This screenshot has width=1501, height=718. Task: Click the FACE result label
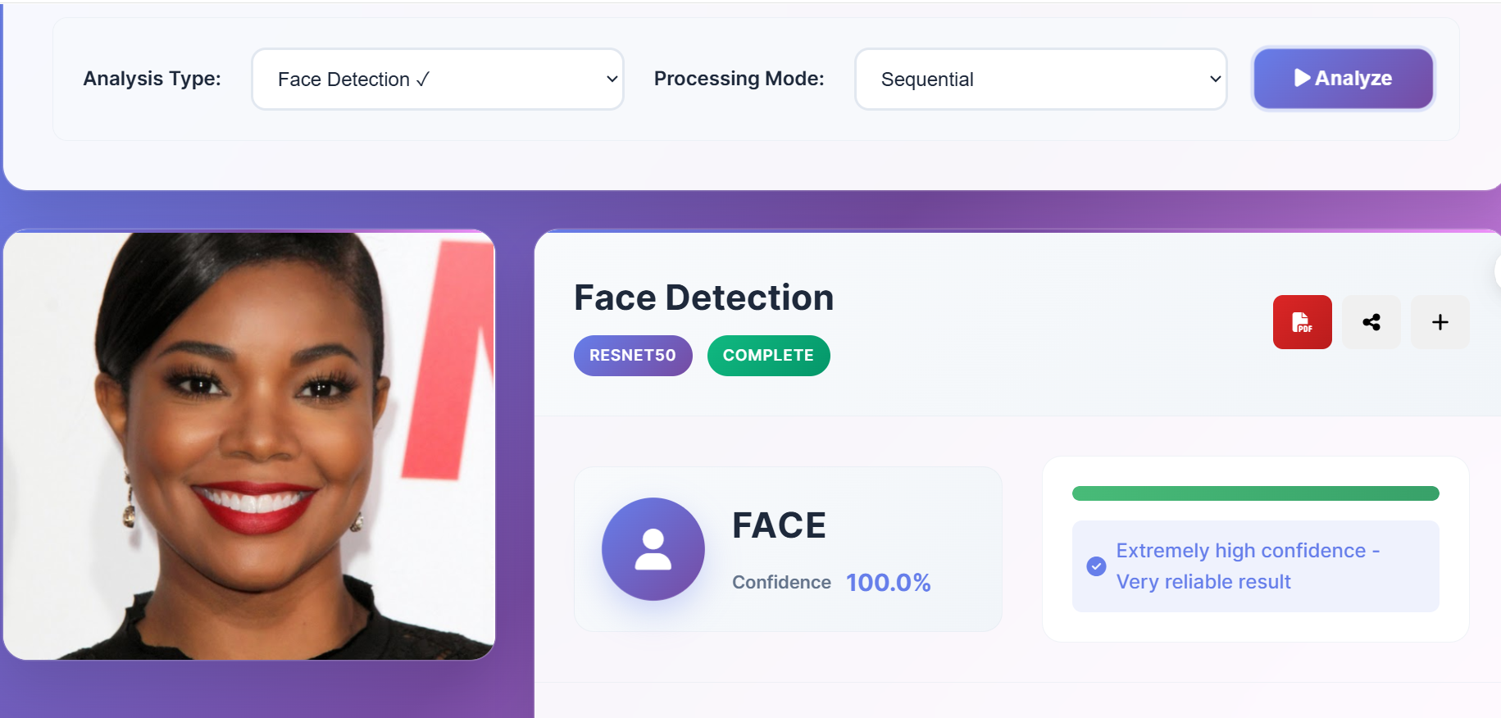tap(779, 525)
